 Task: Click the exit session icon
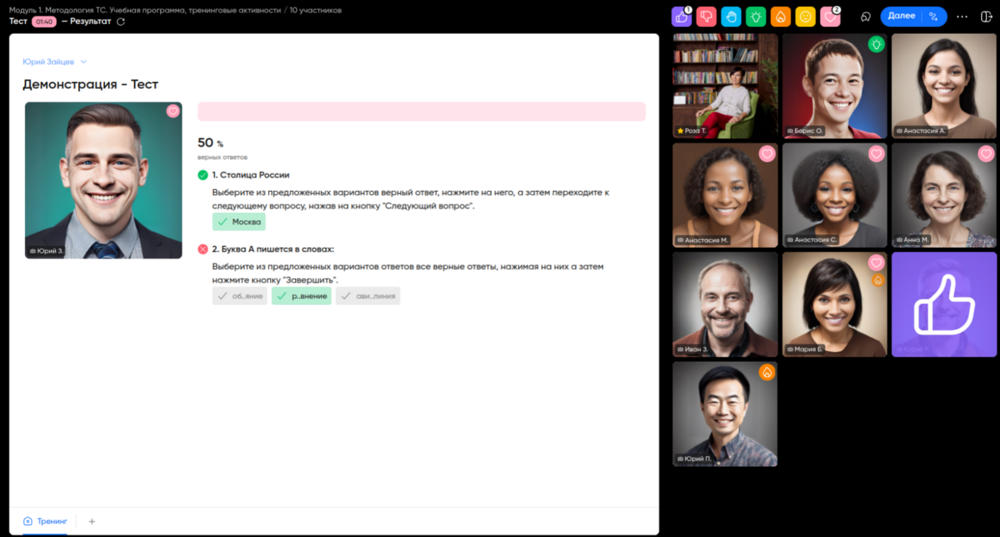[x=986, y=17]
